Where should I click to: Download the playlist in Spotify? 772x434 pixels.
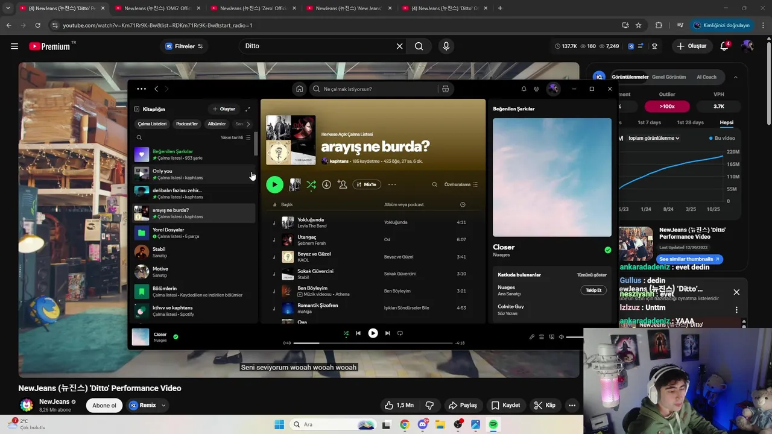point(326,184)
